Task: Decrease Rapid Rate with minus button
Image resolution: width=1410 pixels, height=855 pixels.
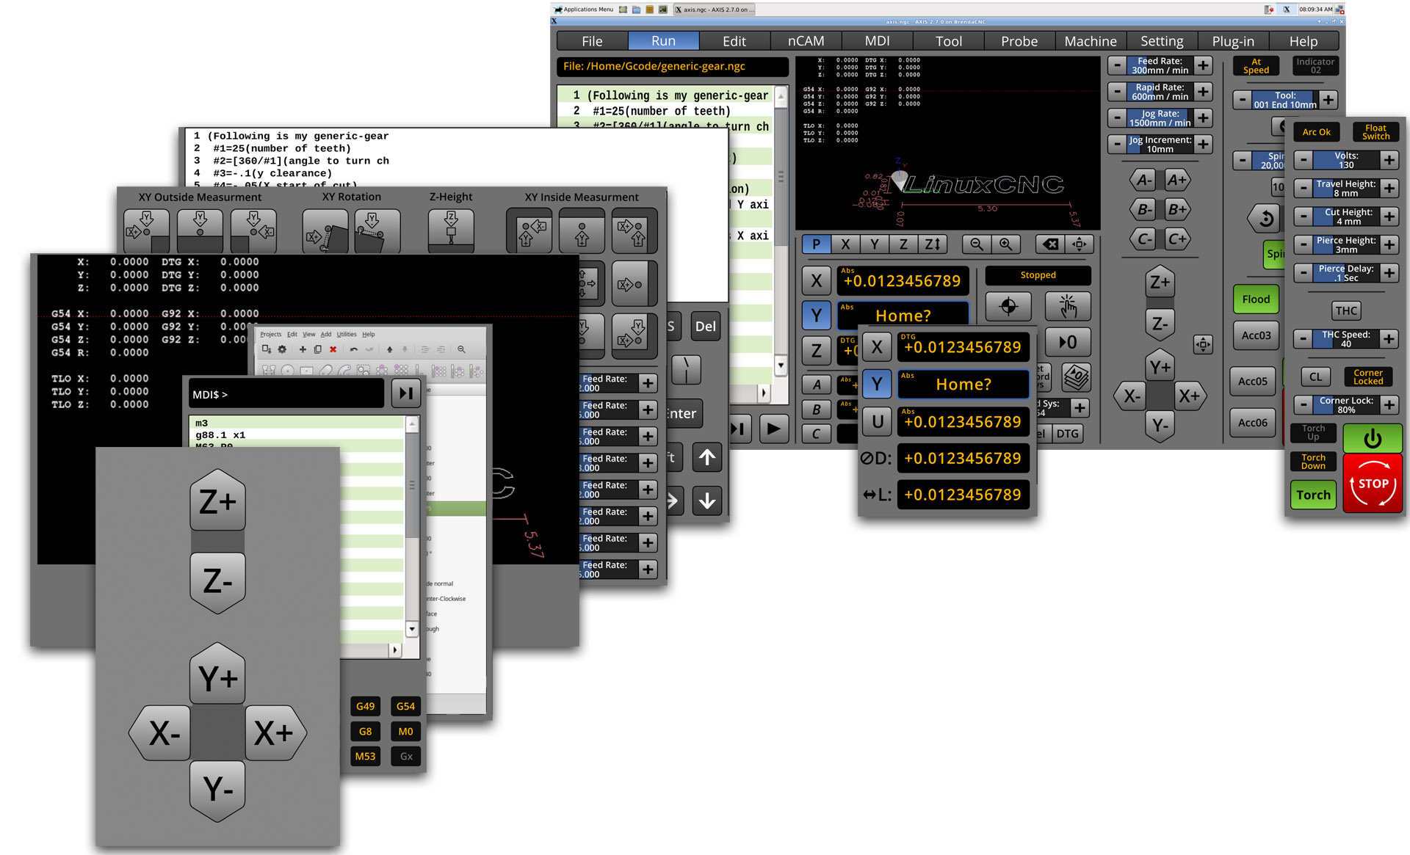Action: click(x=1117, y=92)
